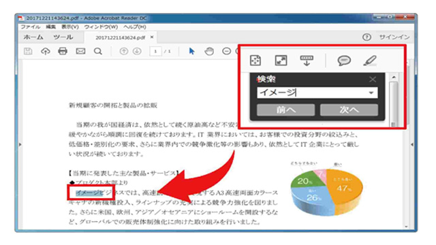Click the Print icon
Viewport: 436px width, 245px height.
(x=63, y=52)
